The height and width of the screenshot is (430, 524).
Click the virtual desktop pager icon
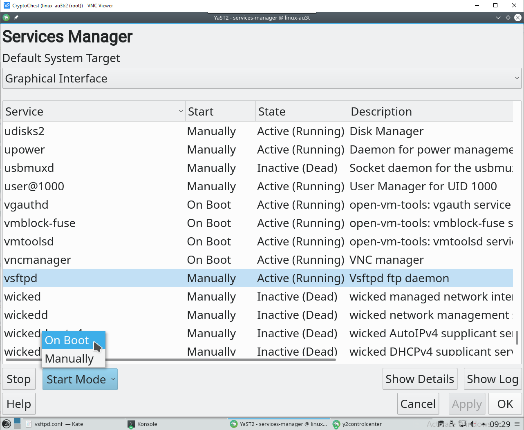click(17, 424)
